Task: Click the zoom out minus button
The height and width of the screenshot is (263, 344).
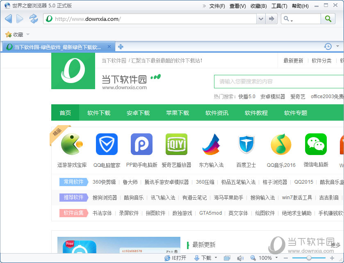Action: coord(286,258)
